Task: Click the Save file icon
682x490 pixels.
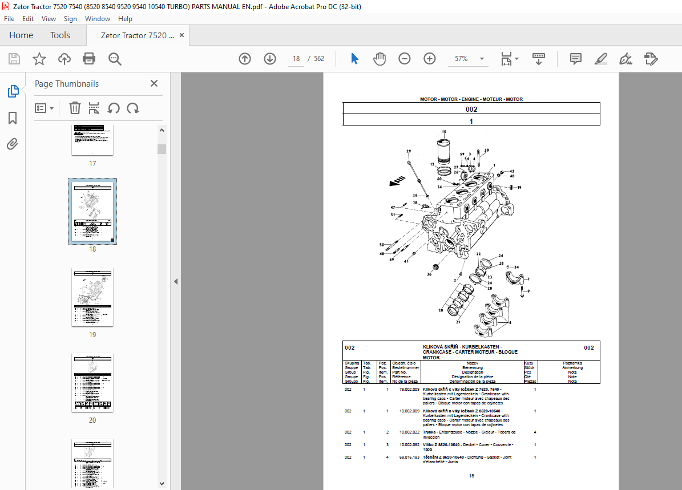Action: tap(14, 59)
